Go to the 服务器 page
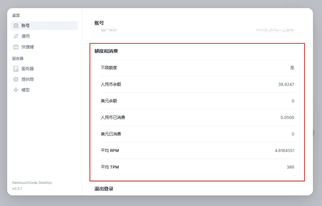 coord(45,69)
